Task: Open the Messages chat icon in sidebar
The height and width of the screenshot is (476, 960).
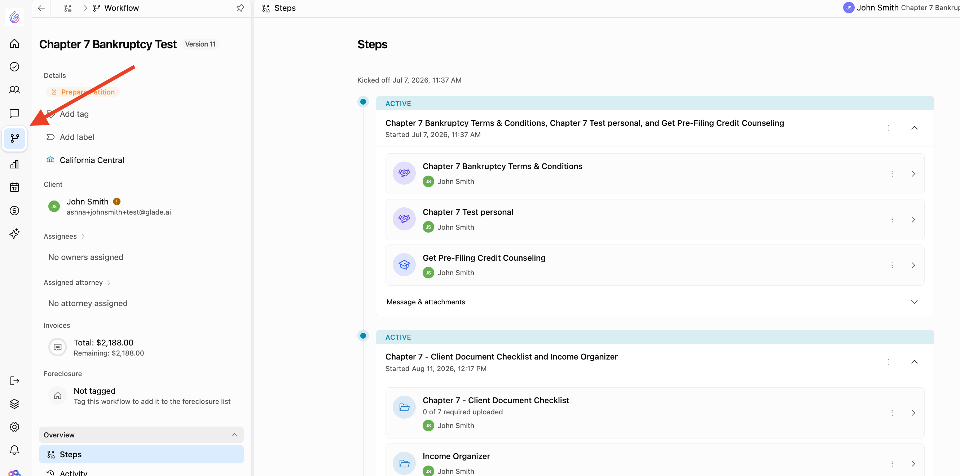Action: (x=14, y=113)
